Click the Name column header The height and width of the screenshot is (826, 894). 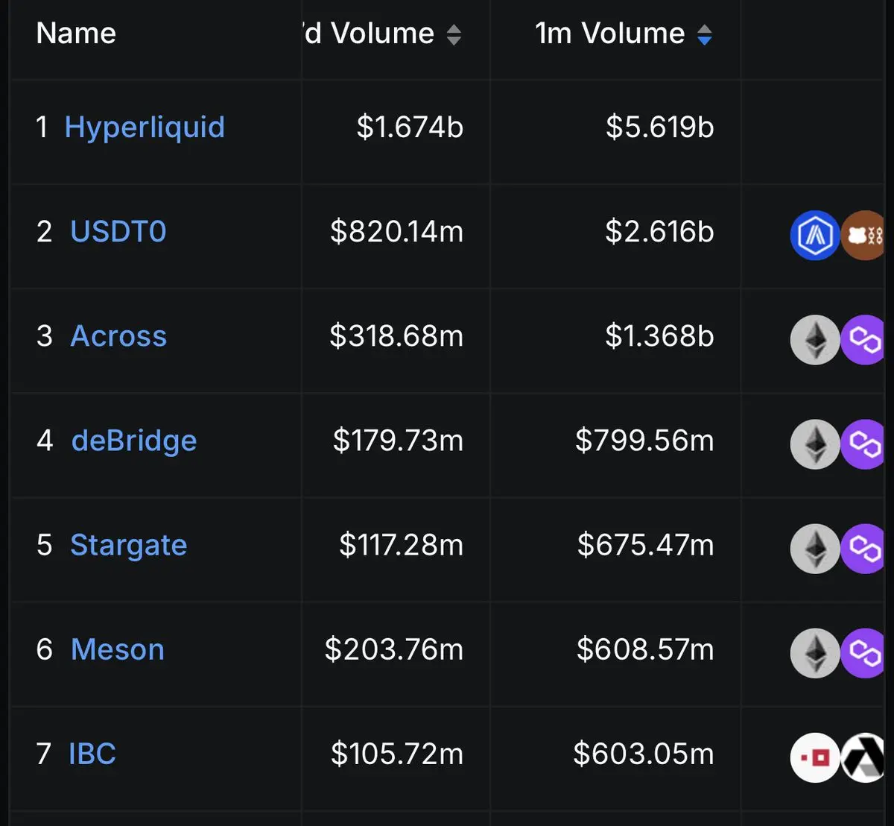pyautogui.click(x=76, y=34)
